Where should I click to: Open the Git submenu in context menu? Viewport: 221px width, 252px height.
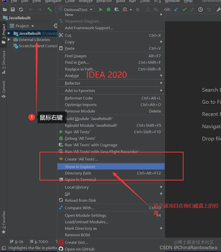(111, 194)
